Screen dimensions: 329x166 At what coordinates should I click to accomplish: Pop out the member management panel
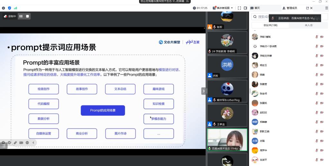[307, 8]
